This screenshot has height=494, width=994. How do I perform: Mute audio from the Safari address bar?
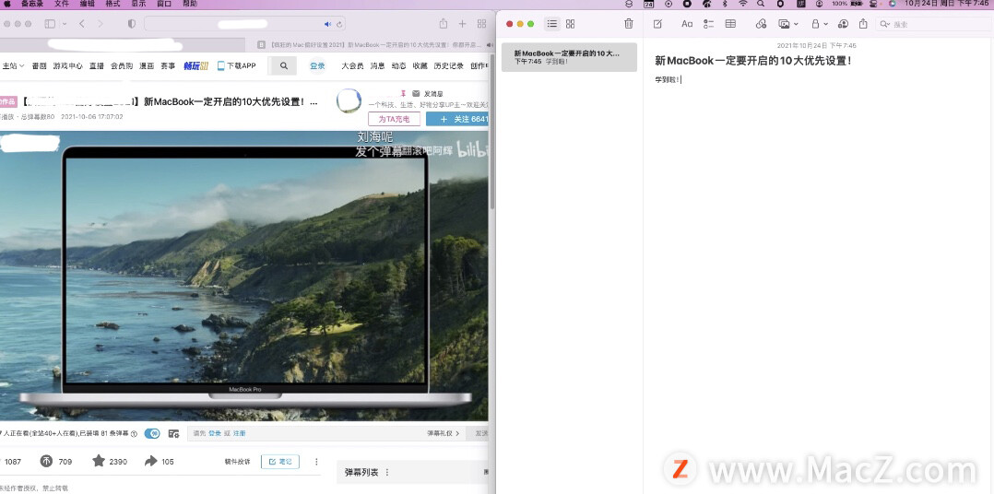(327, 24)
